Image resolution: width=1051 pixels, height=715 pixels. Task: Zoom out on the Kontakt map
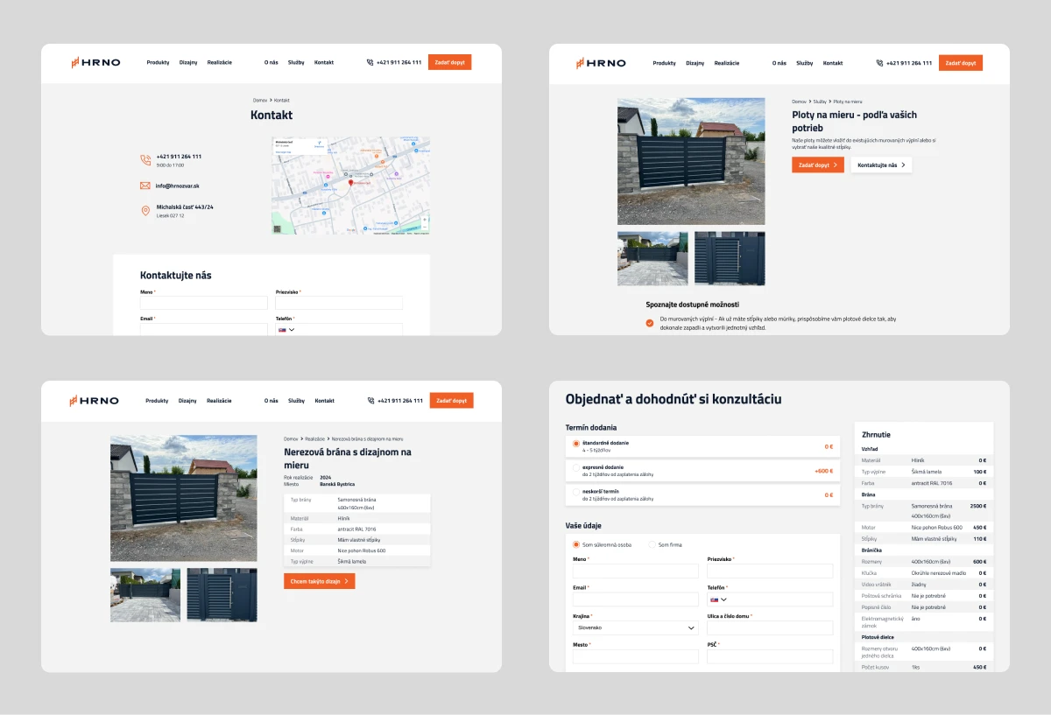pos(425,226)
